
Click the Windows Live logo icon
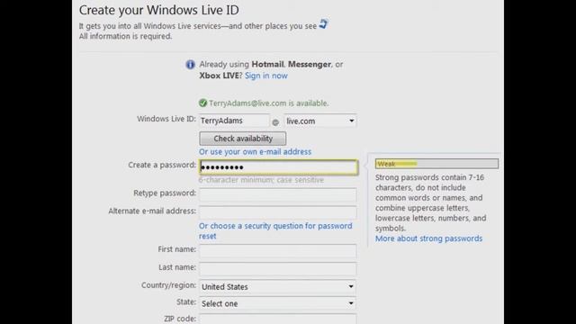tap(323, 24)
